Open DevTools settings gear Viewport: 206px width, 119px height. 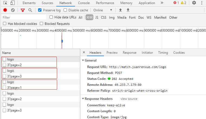194,3
